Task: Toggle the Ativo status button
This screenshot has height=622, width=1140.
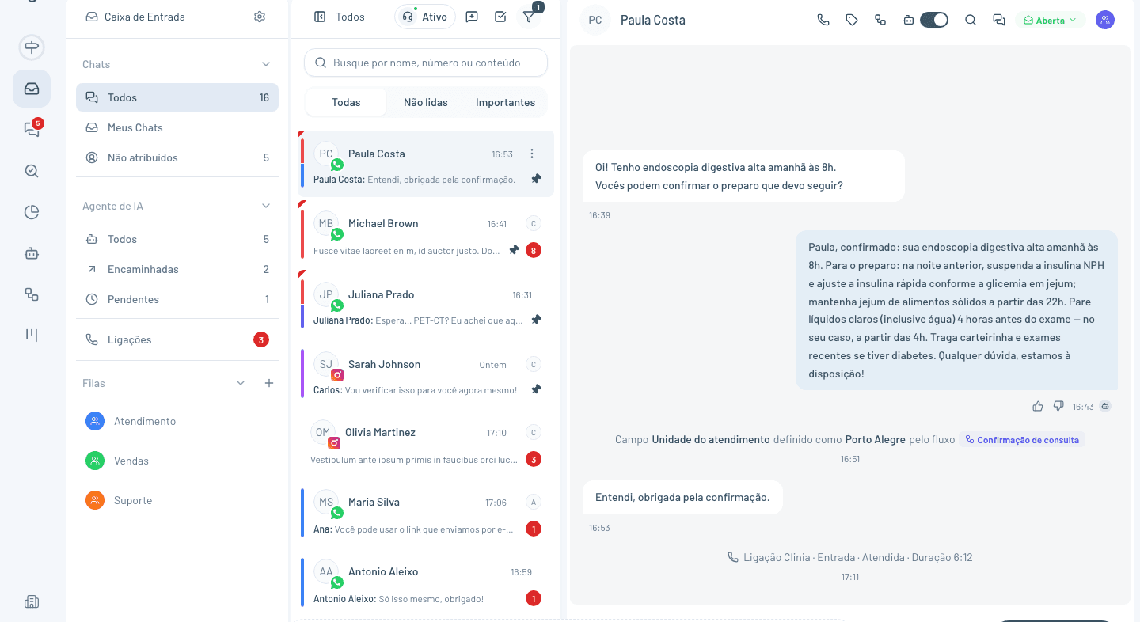Action: click(425, 17)
